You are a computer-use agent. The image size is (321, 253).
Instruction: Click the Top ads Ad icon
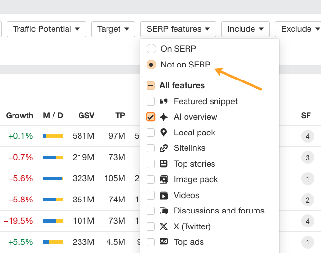(163, 242)
